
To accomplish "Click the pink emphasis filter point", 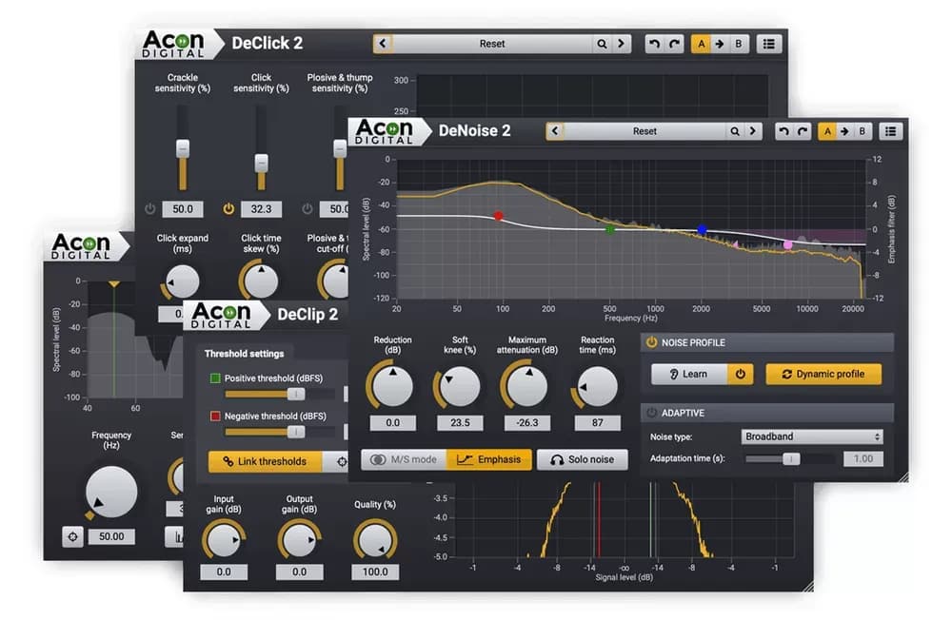I will [788, 244].
